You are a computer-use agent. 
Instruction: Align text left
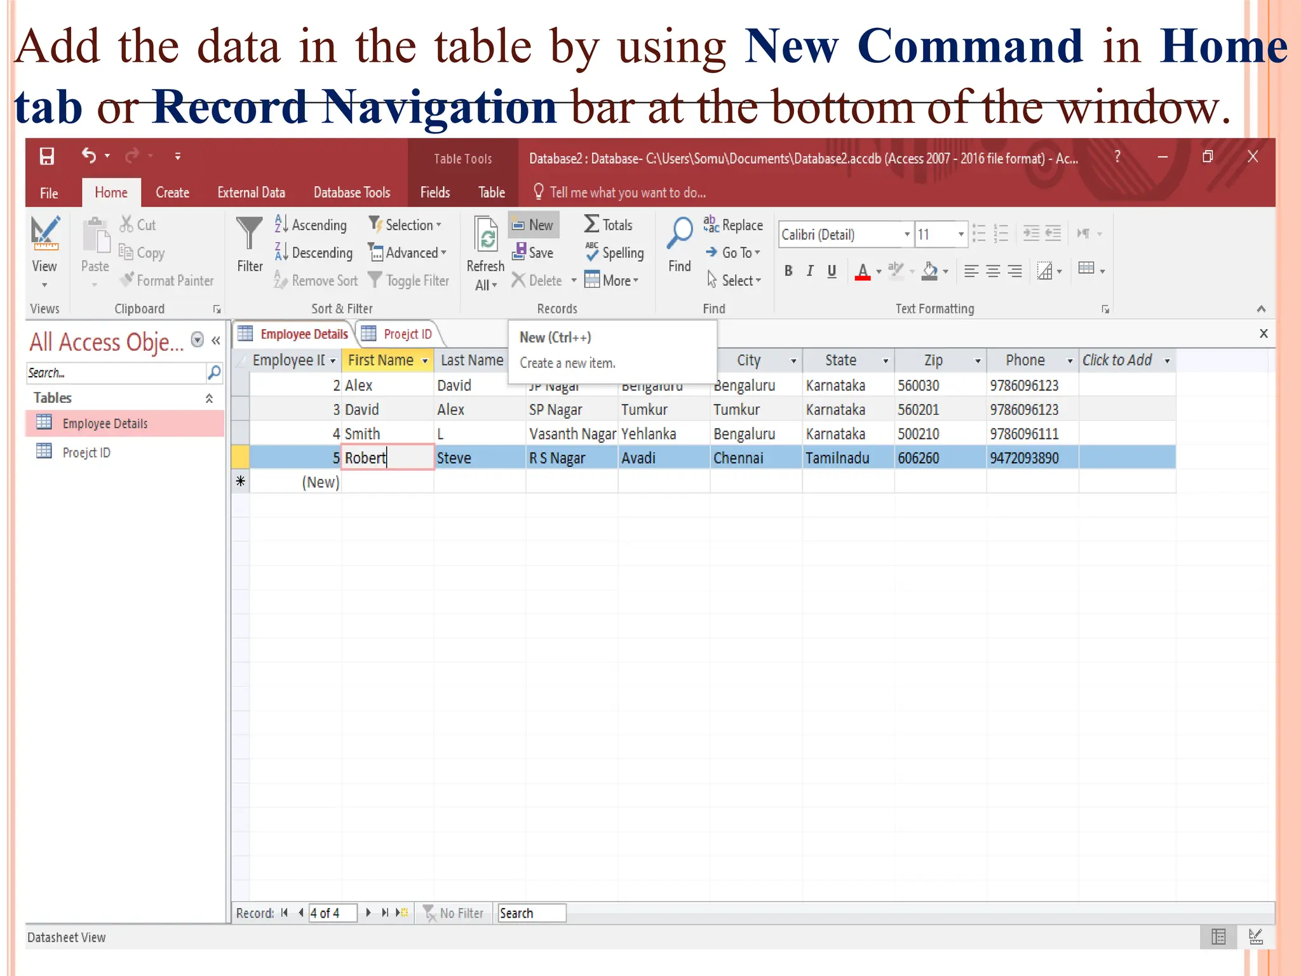(971, 271)
